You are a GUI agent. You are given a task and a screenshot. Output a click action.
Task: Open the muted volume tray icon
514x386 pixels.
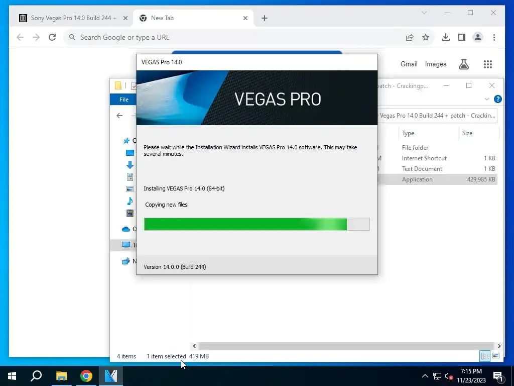449,376
